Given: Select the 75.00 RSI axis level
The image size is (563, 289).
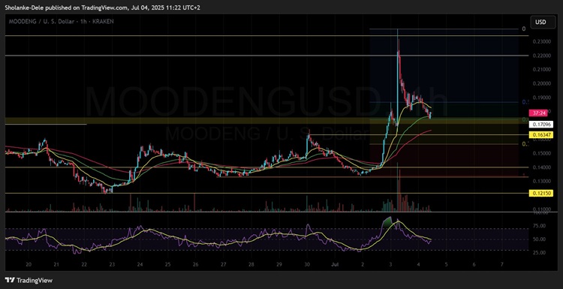Looking at the screenshot, I should [538, 226].
